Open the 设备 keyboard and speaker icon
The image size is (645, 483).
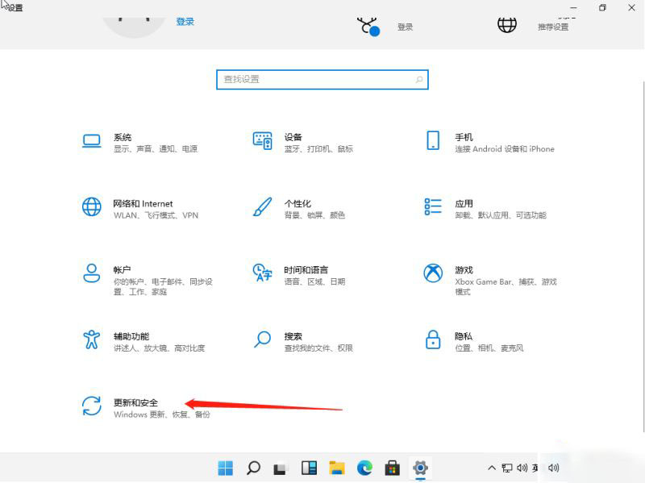263,140
